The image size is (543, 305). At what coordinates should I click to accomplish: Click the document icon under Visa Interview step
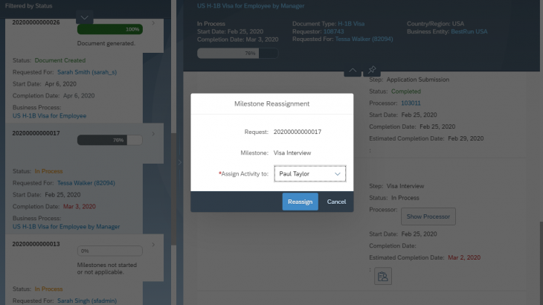click(383, 277)
